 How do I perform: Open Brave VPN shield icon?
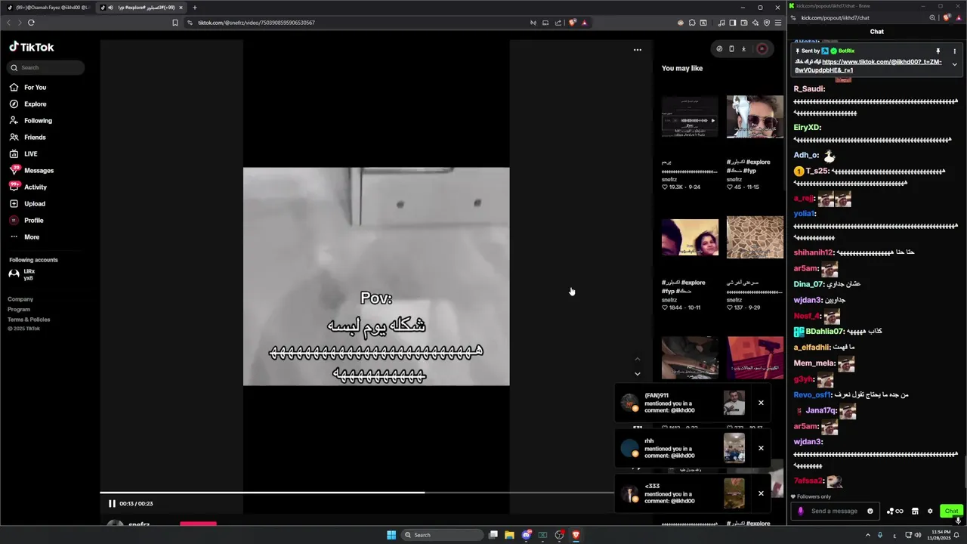pos(767,23)
